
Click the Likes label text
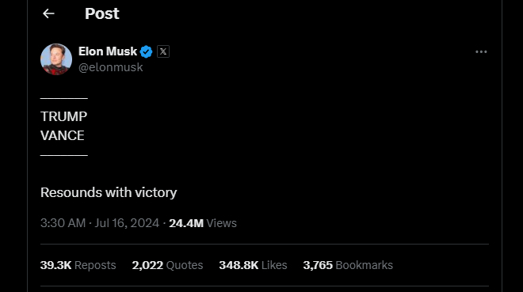[274, 265]
